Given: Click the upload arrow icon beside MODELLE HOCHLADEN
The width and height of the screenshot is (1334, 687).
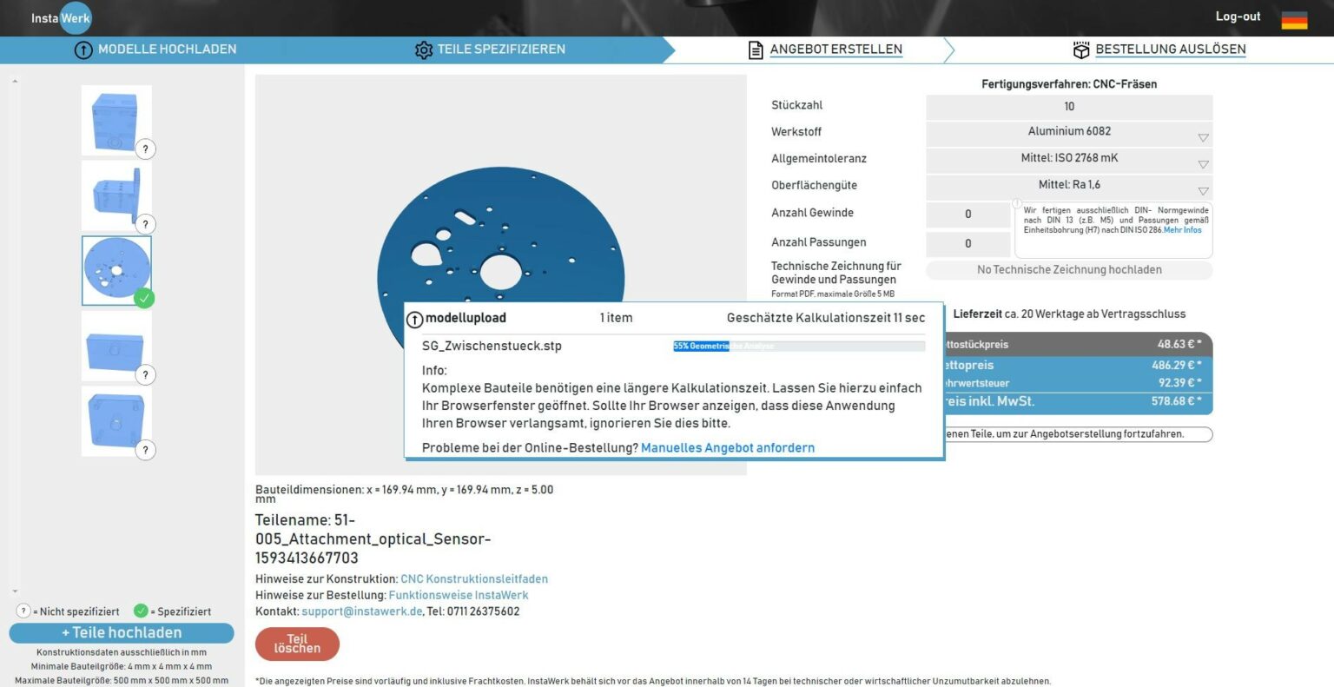Looking at the screenshot, I should [83, 50].
